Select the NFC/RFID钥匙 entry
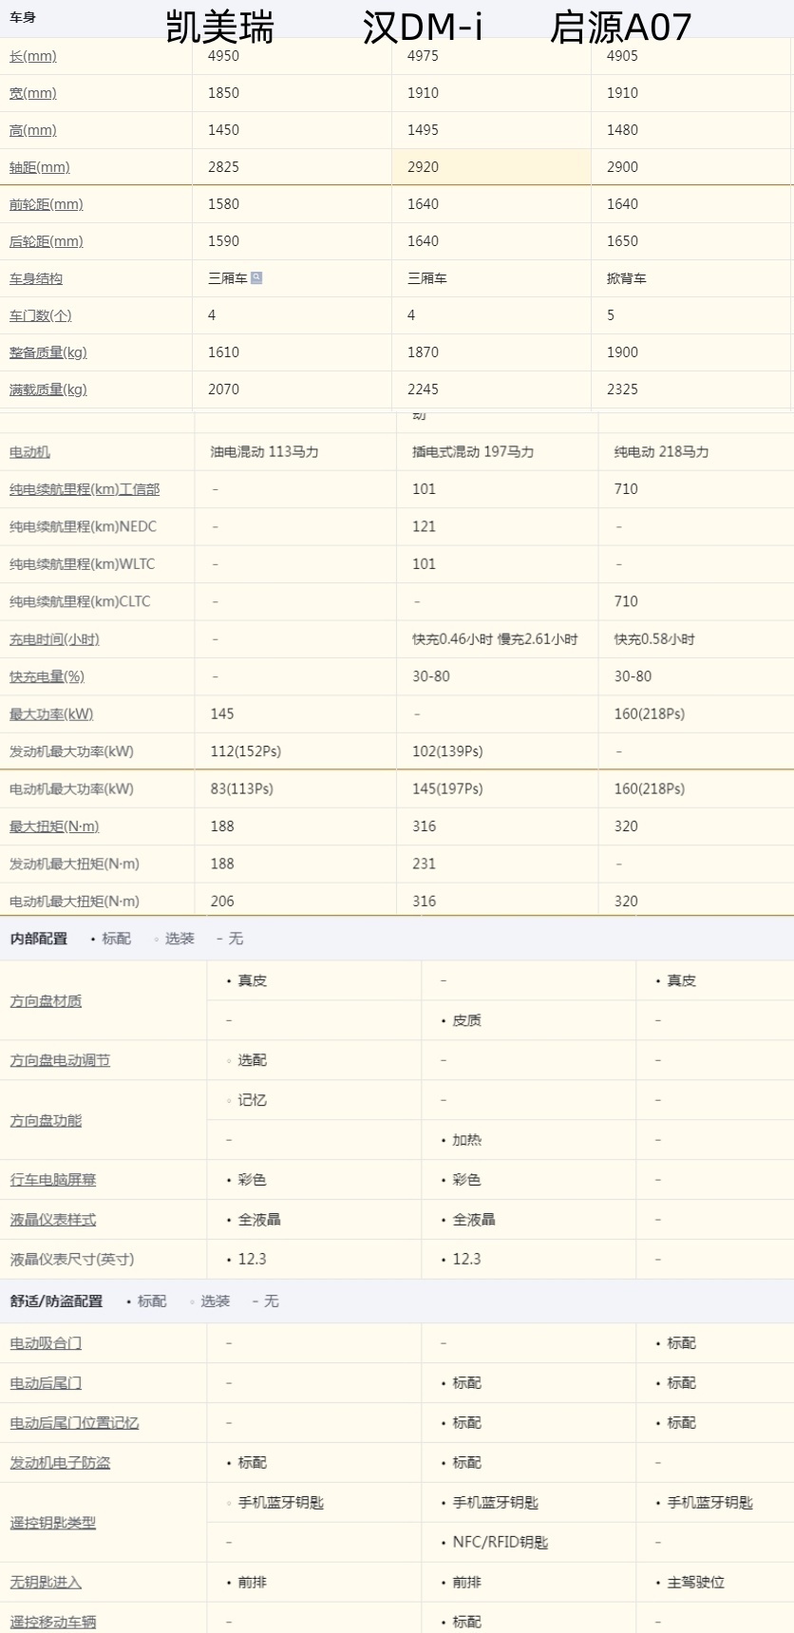 [x=501, y=1543]
